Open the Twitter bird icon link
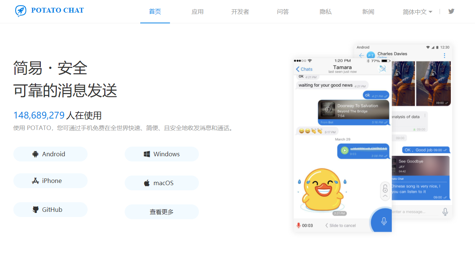475x257 pixels. [x=451, y=11]
